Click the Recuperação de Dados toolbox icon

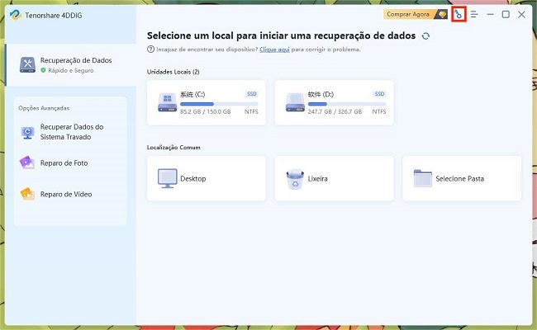point(27,64)
